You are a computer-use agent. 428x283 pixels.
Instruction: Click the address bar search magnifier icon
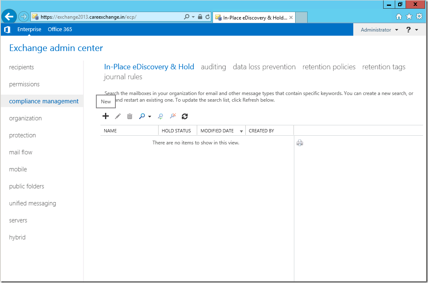pyautogui.click(x=186, y=17)
